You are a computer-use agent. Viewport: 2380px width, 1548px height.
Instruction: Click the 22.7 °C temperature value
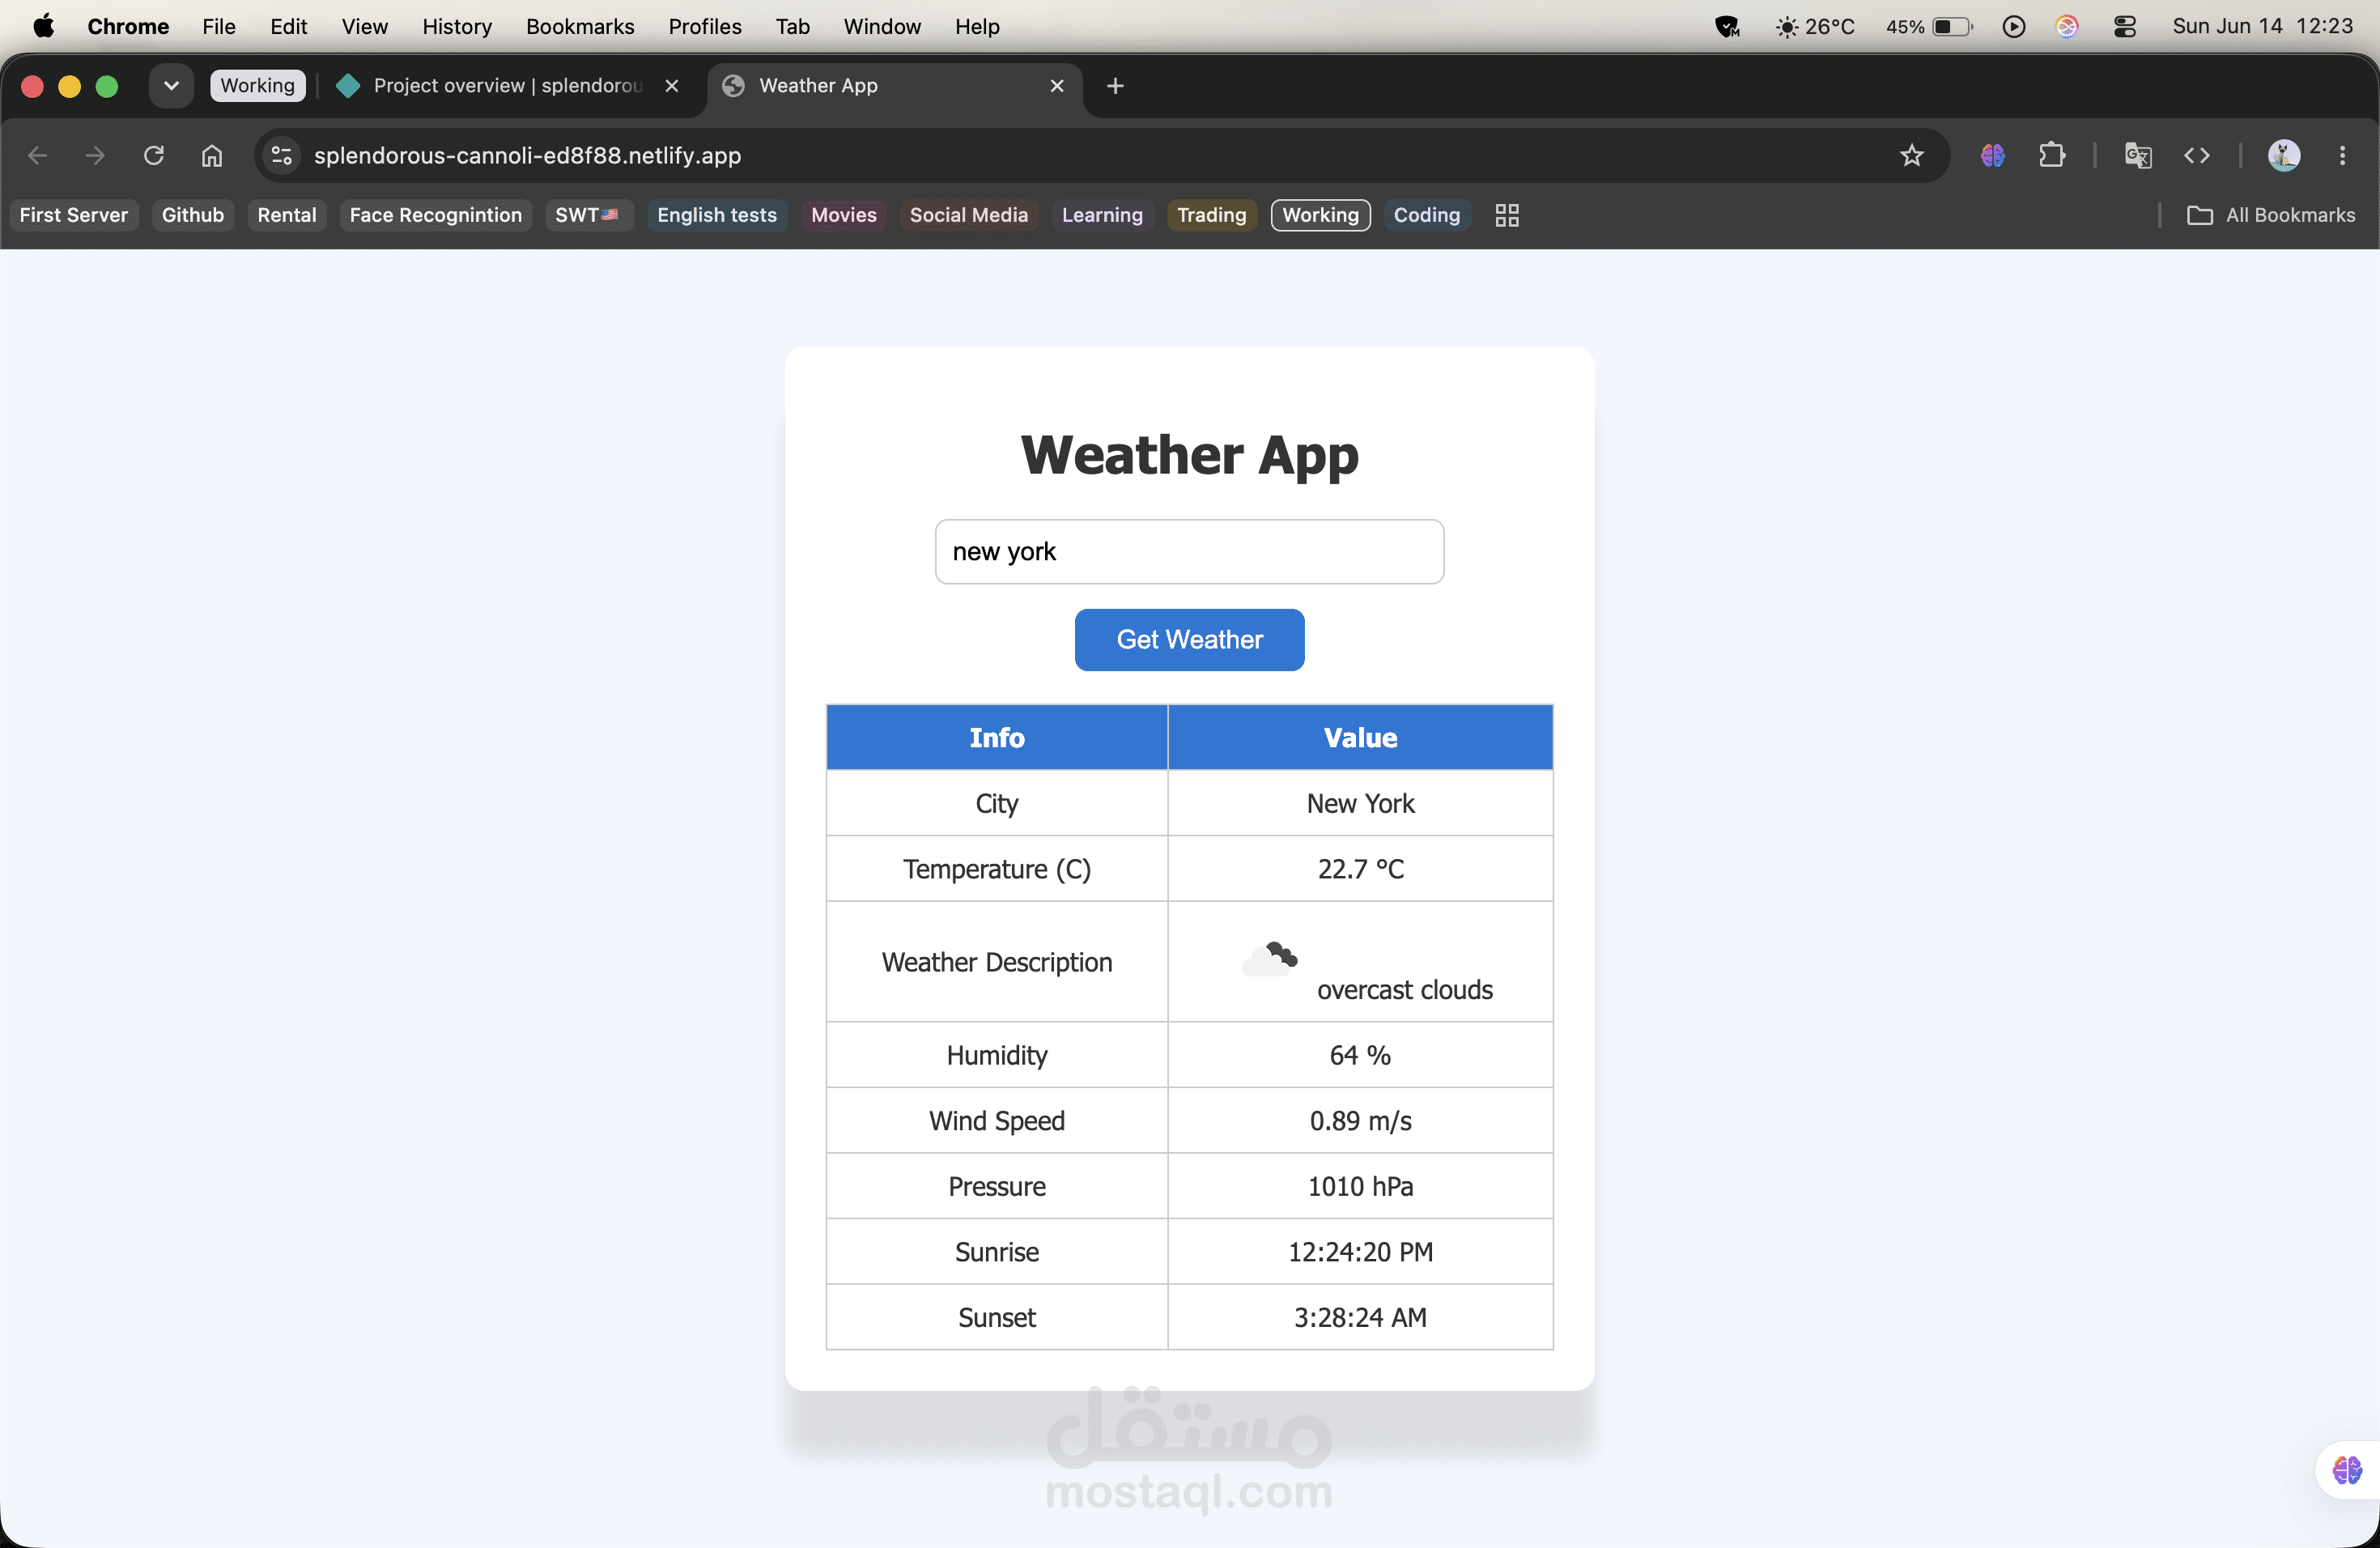[1360, 869]
